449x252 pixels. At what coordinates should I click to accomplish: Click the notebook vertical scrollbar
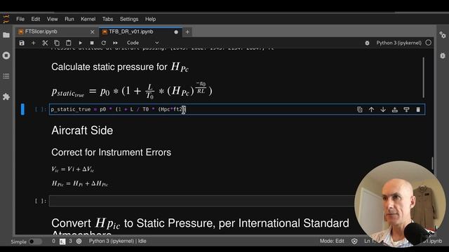[432, 163]
